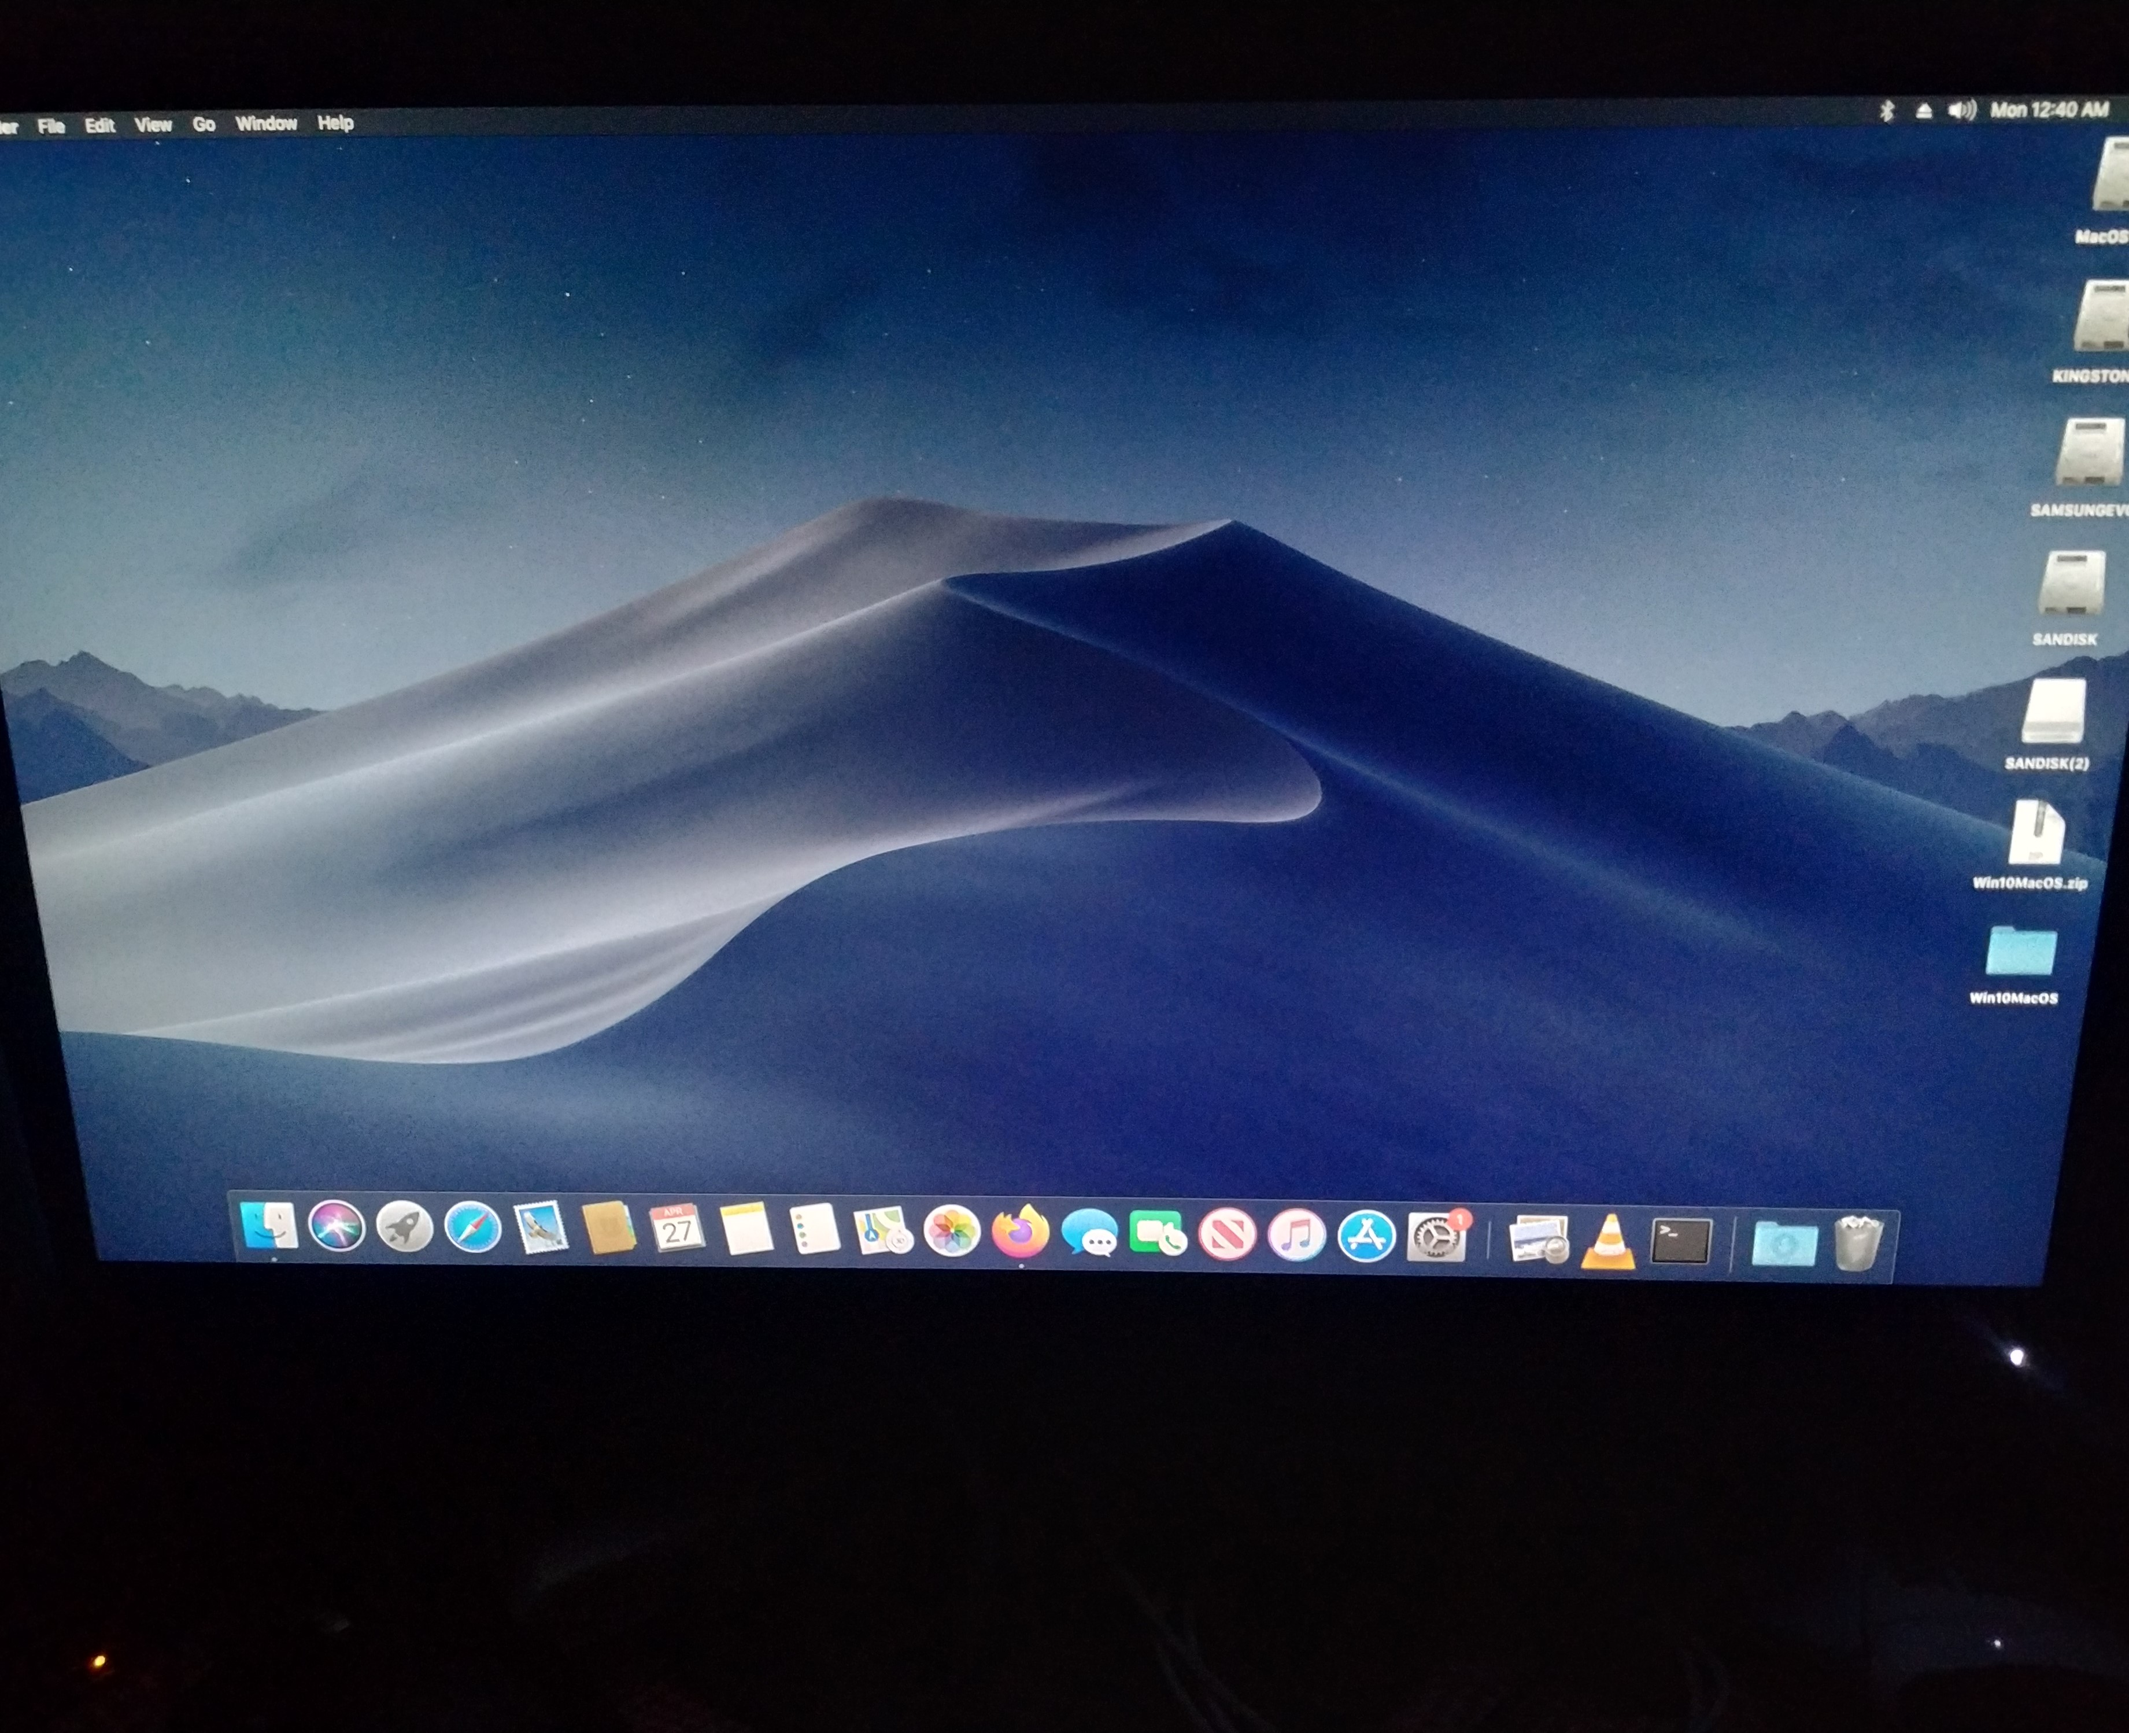Open Finder from the dock
Screen dimensions: 2129x1733
coord(268,1226)
